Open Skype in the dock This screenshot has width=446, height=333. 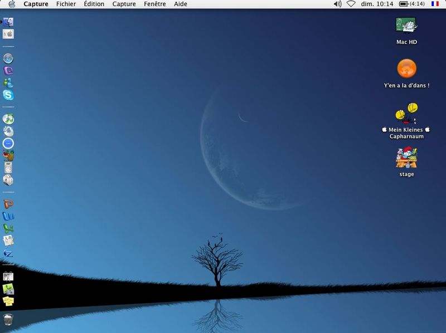pos(8,95)
